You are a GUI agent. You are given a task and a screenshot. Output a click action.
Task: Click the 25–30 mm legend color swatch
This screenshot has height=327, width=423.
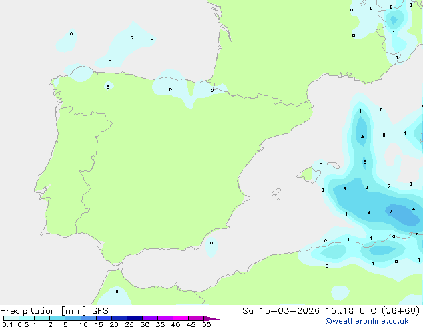(134, 318)
